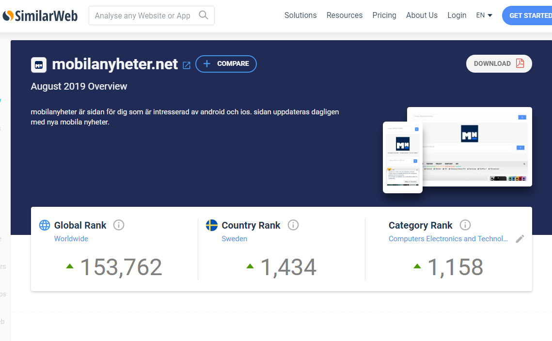
Task: Go to the Pricing page
Action: 384,15
